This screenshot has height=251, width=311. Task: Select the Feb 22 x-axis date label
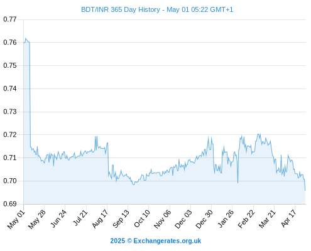point(246,219)
